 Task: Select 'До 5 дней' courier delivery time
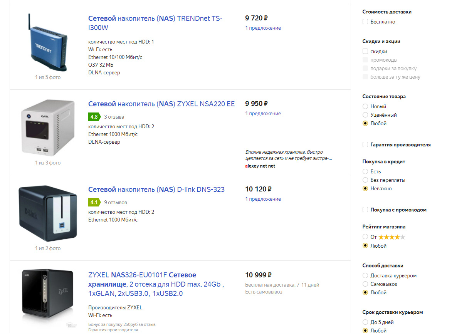[365, 322]
